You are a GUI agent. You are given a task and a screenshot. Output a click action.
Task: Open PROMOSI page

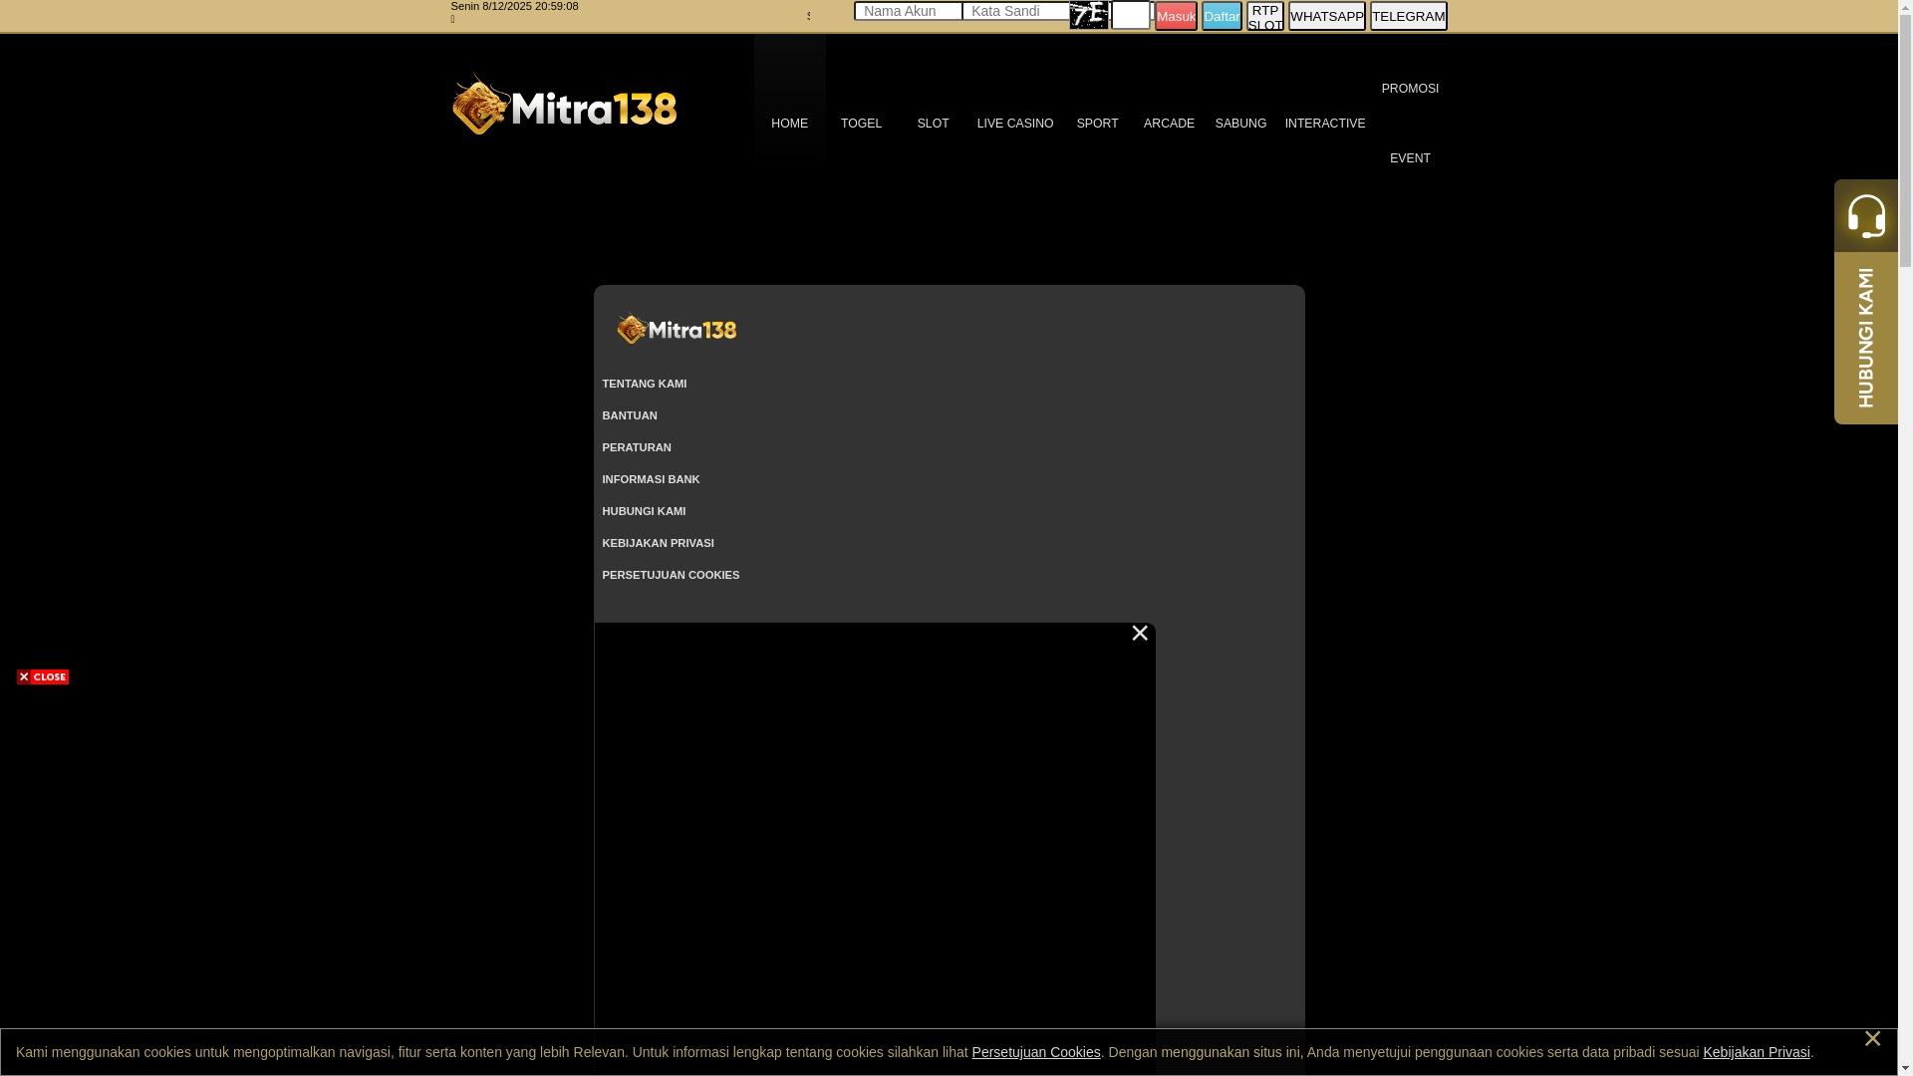[1410, 89]
